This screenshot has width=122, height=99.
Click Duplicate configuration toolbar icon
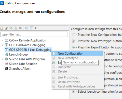(x=16, y=28)
